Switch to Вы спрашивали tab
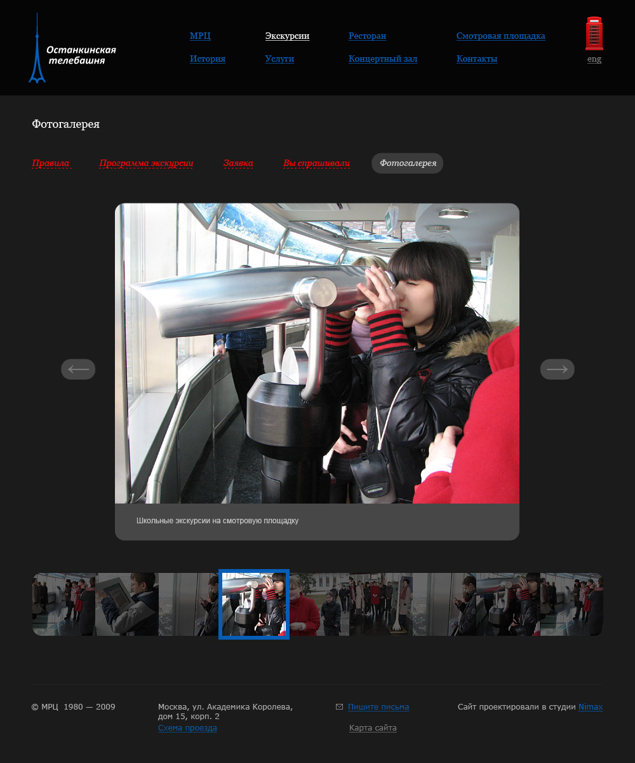 [x=316, y=163]
